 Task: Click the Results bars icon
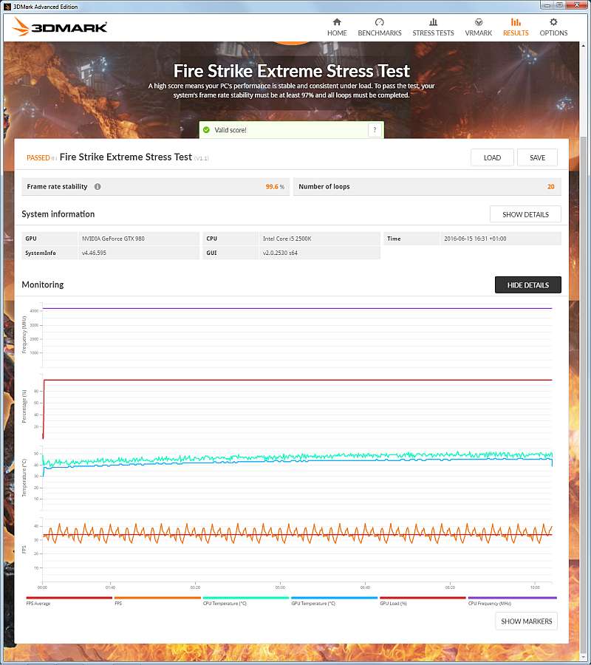pyautogui.click(x=516, y=22)
